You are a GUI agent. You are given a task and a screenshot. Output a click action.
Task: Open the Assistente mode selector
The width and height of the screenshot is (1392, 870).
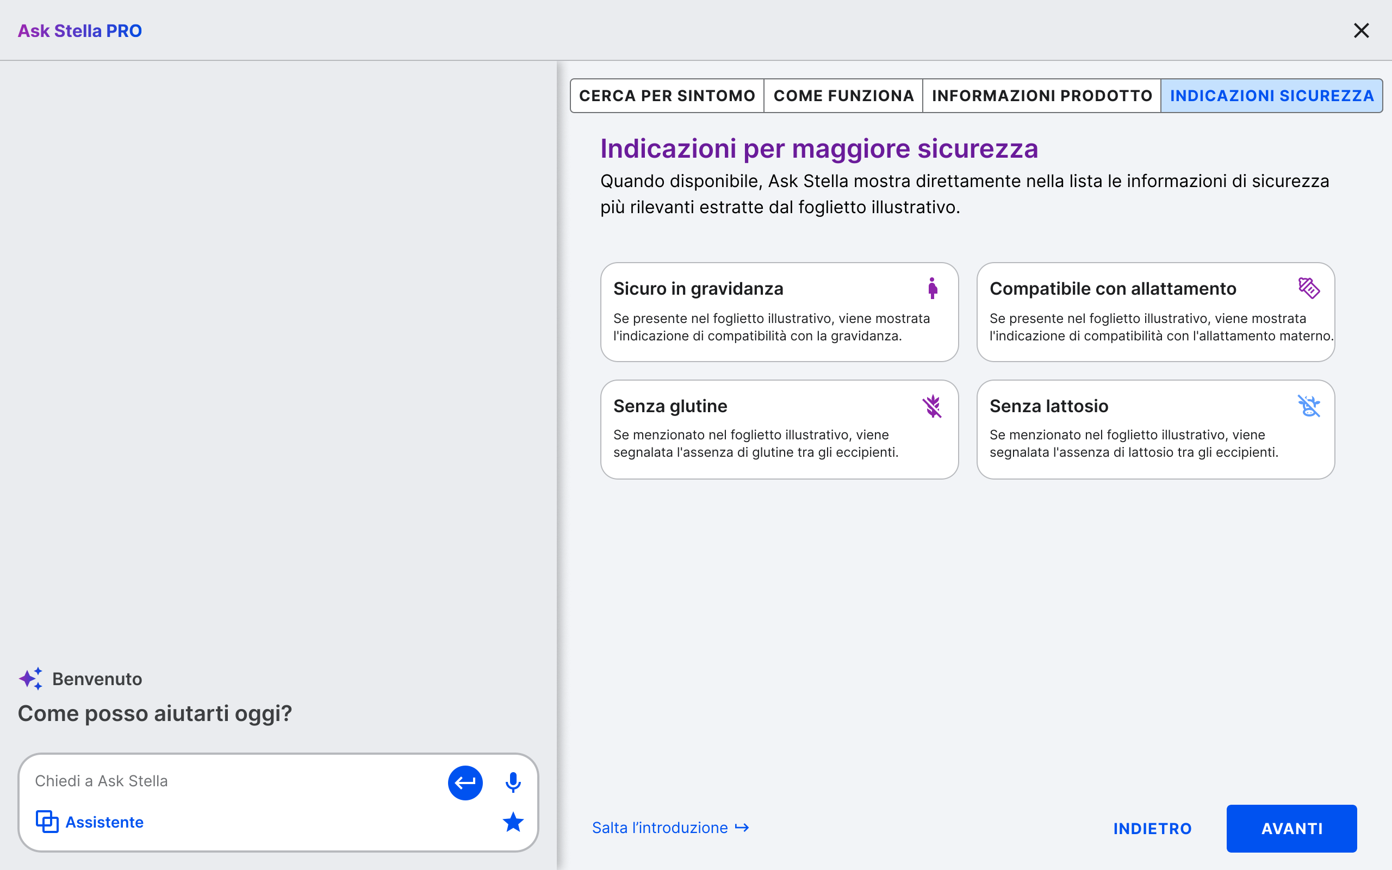[90, 822]
